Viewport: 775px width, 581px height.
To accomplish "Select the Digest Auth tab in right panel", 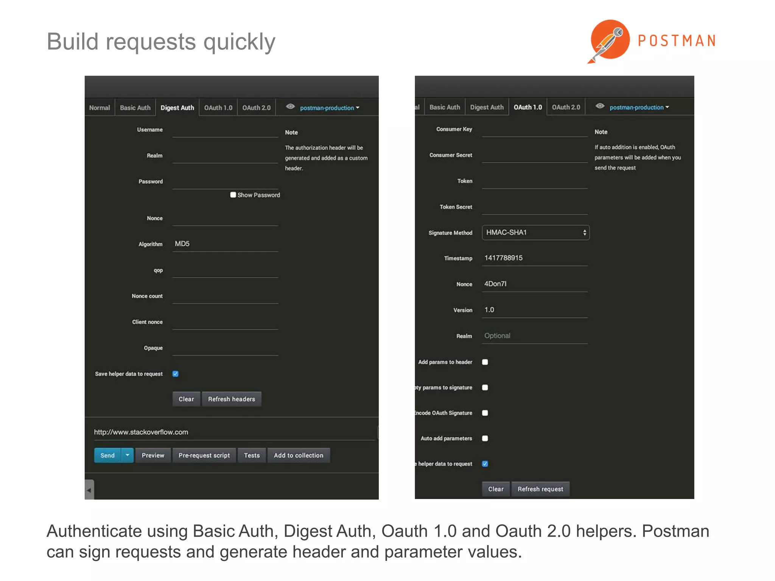I will pos(487,107).
